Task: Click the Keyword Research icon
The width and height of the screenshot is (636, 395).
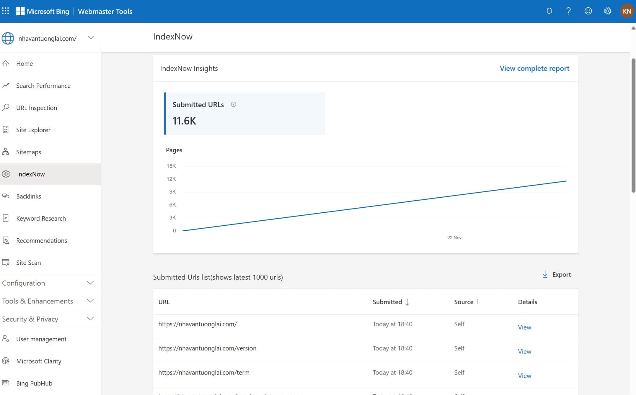Action: click(x=6, y=218)
